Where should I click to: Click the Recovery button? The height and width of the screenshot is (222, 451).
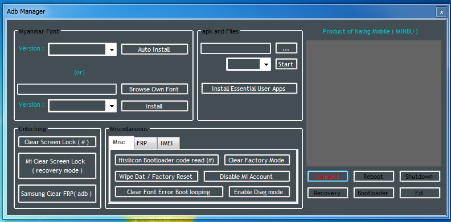click(327, 192)
